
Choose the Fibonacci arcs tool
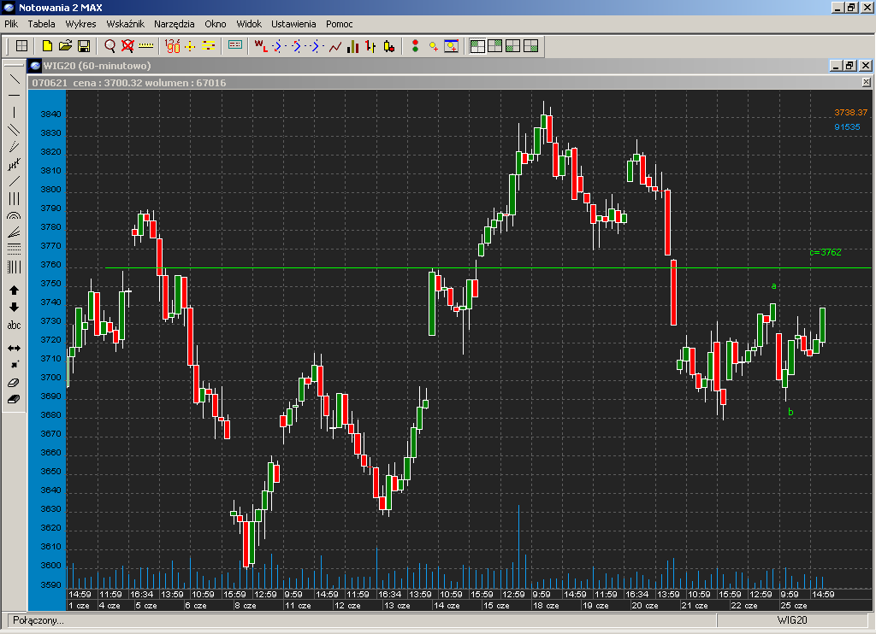pos(14,215)
